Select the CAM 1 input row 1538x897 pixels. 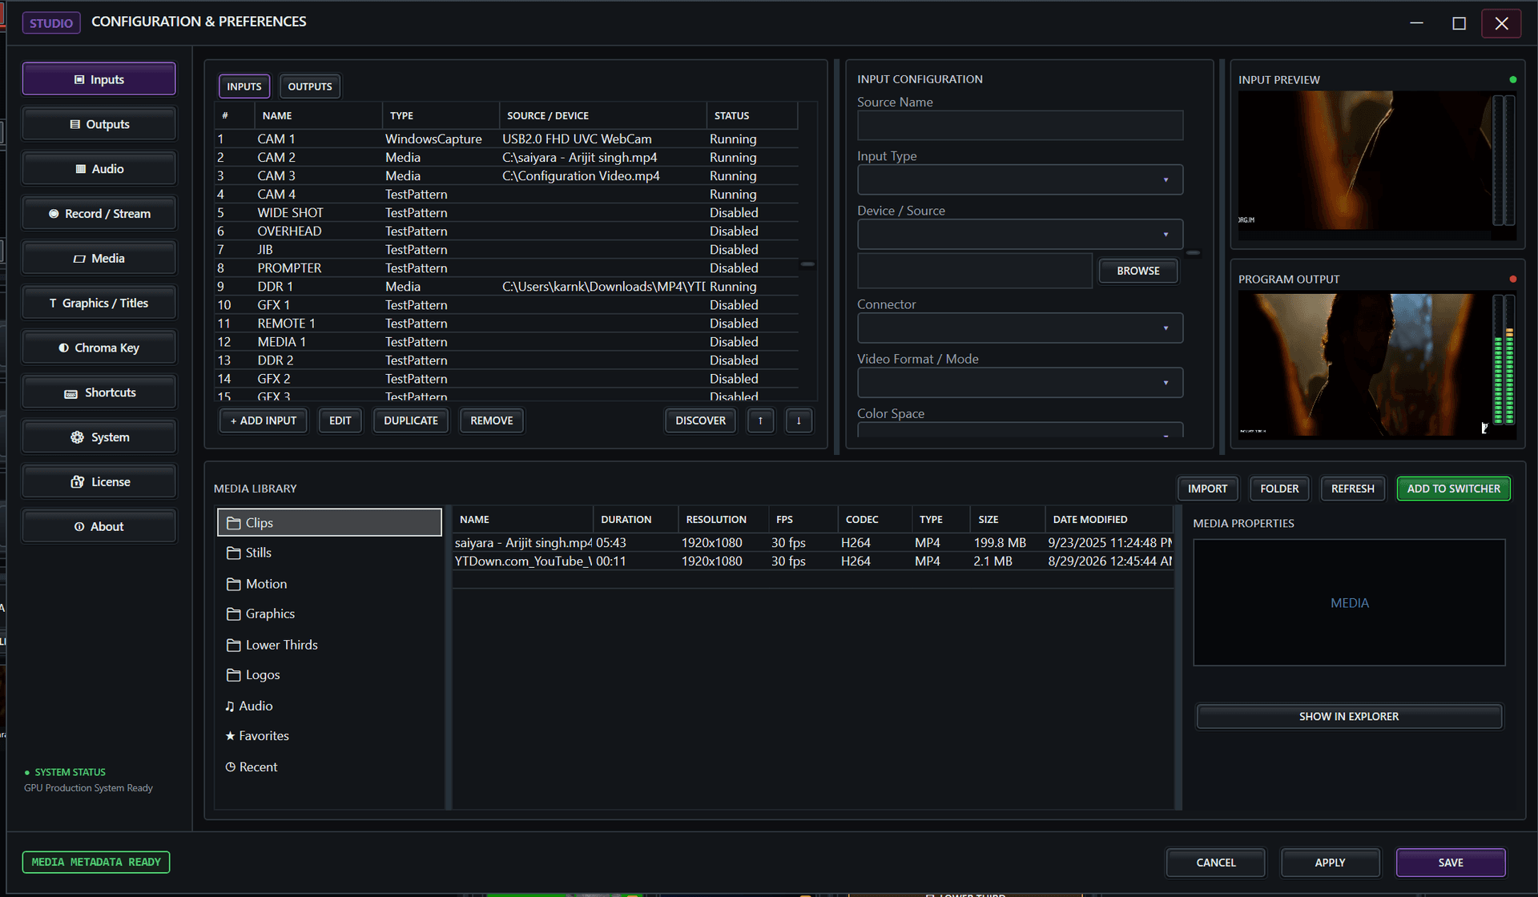pyautogui.click(x=506, y=139)
